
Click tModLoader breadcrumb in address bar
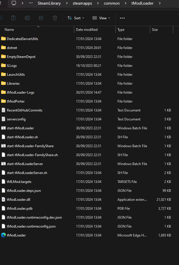click(x=142, y=3)
